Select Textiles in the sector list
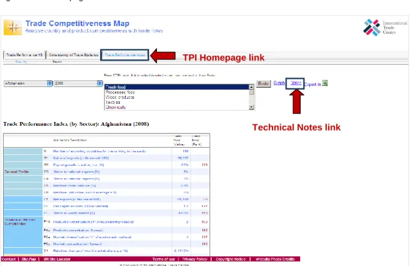This screenshot has width=410, height=266. 177,102
